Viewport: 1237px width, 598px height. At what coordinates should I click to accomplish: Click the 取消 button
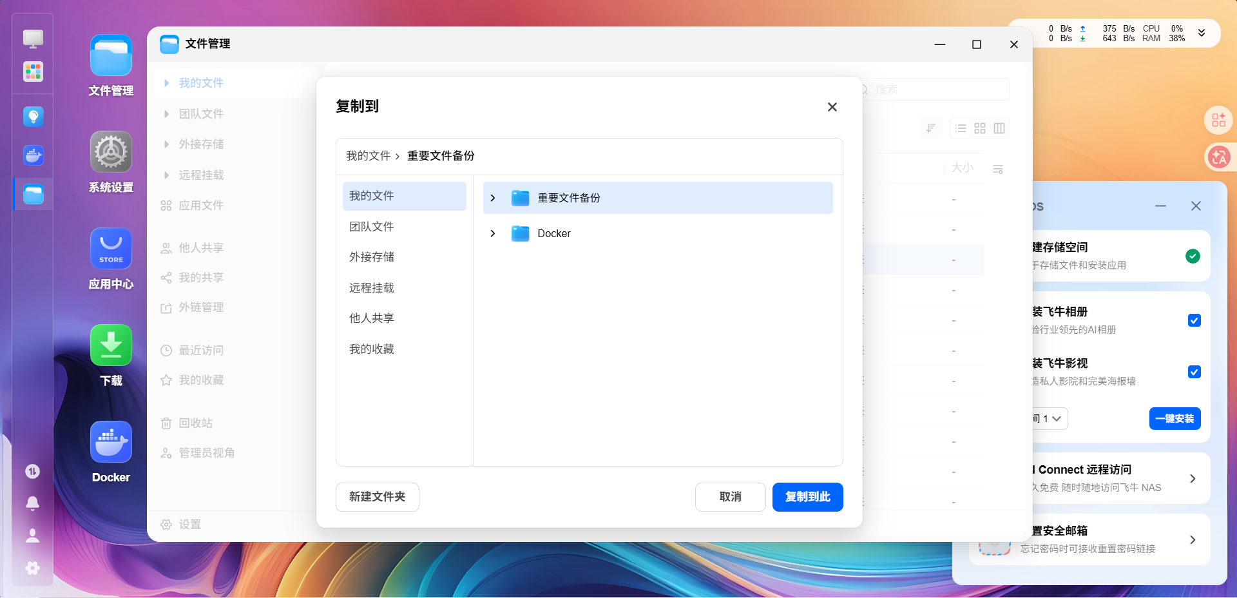point(731,497)
